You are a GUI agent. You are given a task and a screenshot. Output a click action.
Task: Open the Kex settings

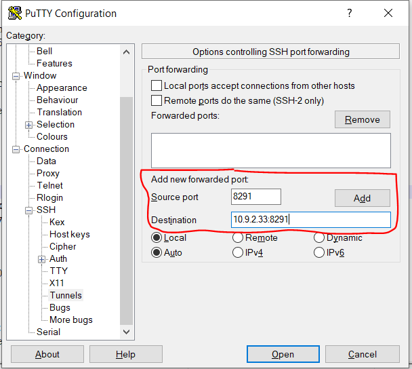point(57,222)
